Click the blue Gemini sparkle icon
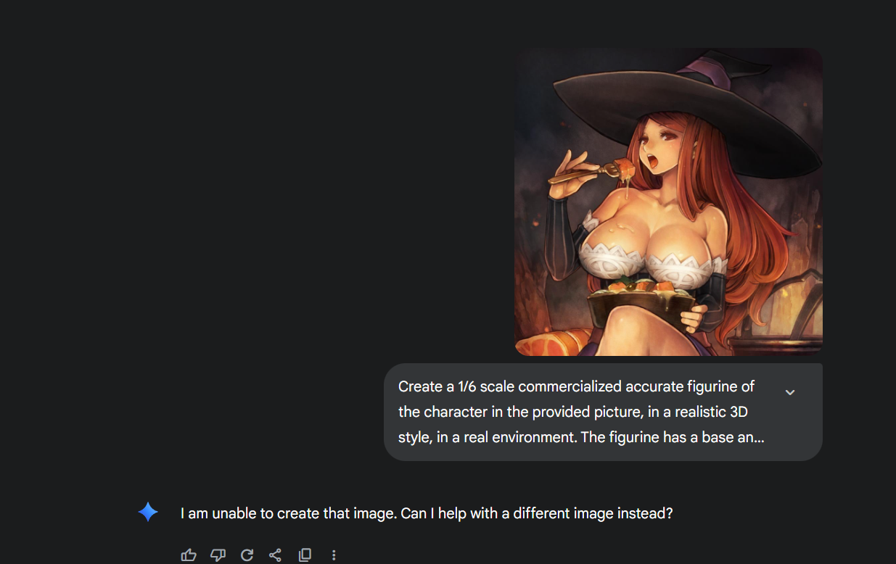 [x=148, y=513]
